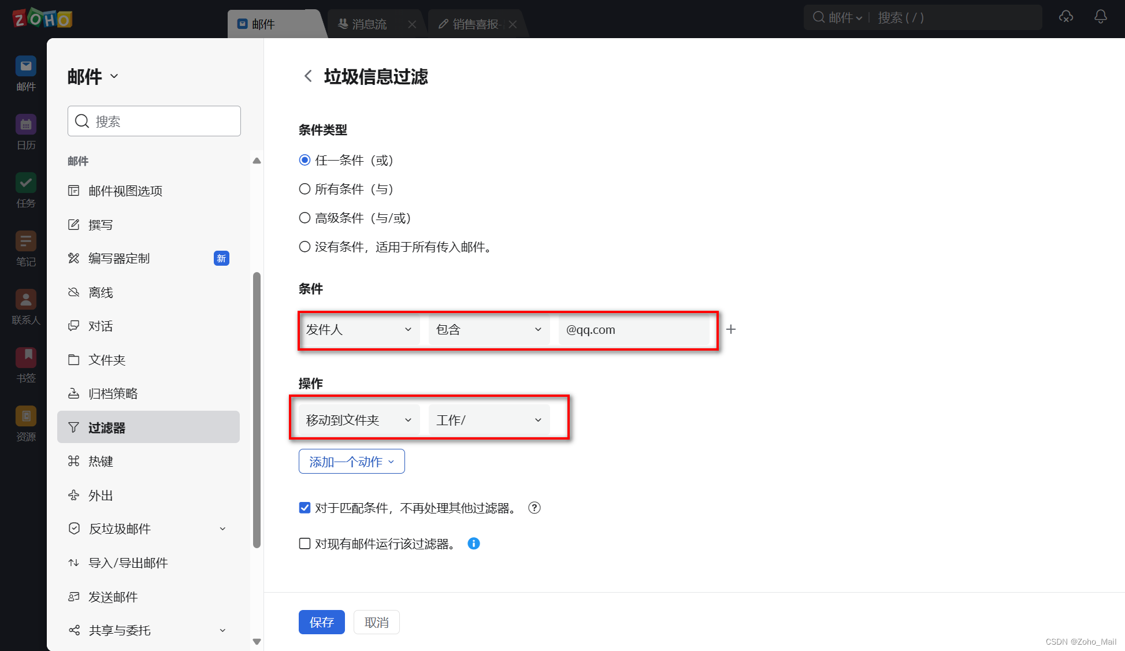Click the back arrow beside 垃圾信息过滤
Viewport: 1125px width, 651px height.
pyautogui.click(x=308, y=76)
